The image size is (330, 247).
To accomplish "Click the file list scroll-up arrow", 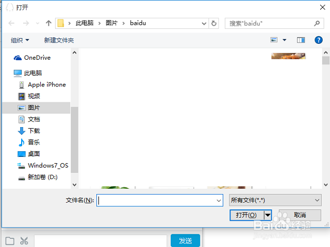I will (x=326, y=52).
